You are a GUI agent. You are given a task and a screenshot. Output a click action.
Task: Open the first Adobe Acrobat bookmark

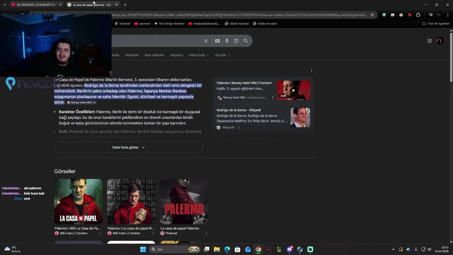(x=237, y=24)
